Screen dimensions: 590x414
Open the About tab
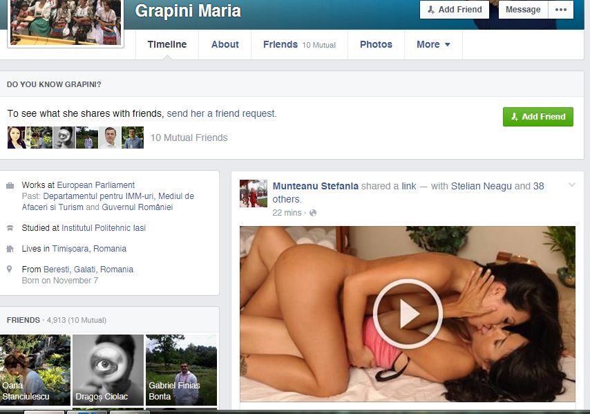[x=225, y=44]
